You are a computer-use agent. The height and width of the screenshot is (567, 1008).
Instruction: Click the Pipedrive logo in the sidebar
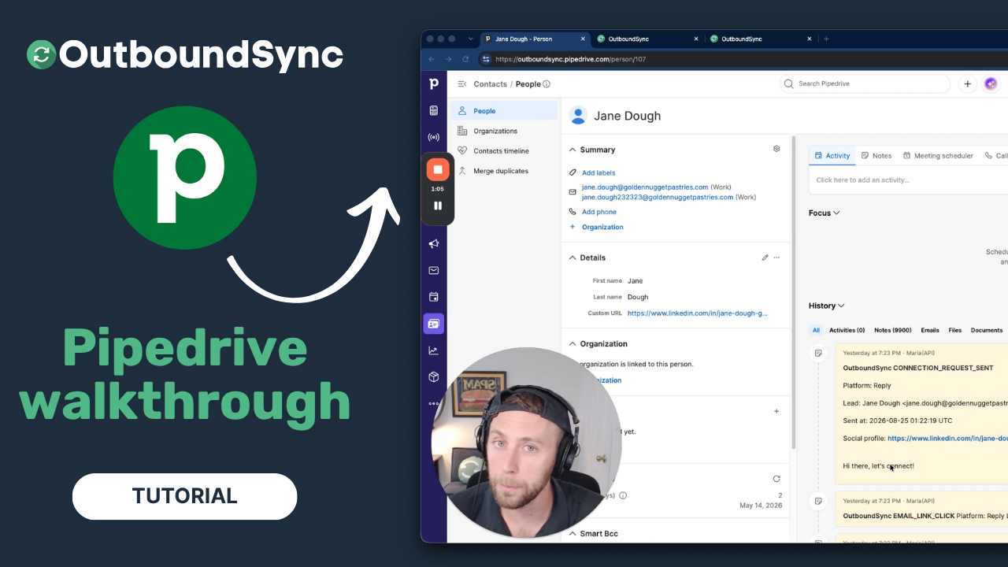(x=433, y=83)
